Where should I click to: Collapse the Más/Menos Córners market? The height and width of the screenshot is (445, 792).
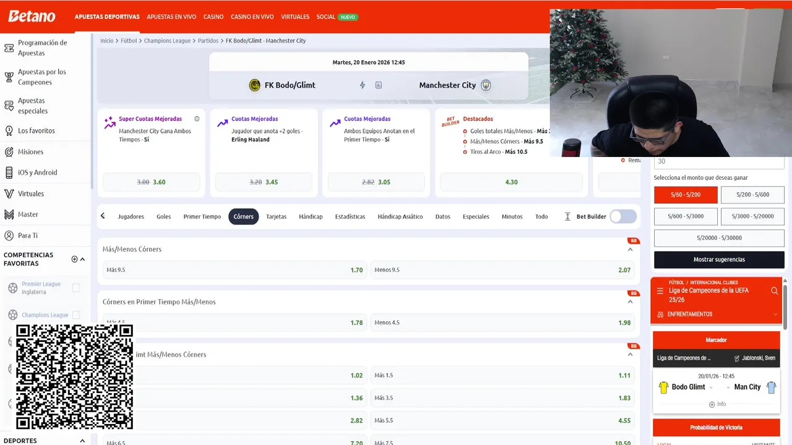point(630,249)
